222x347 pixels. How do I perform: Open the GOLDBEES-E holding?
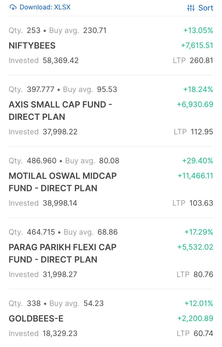(x=36, y=319)
